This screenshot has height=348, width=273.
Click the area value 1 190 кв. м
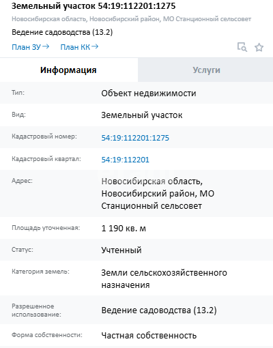coord(124,228)
